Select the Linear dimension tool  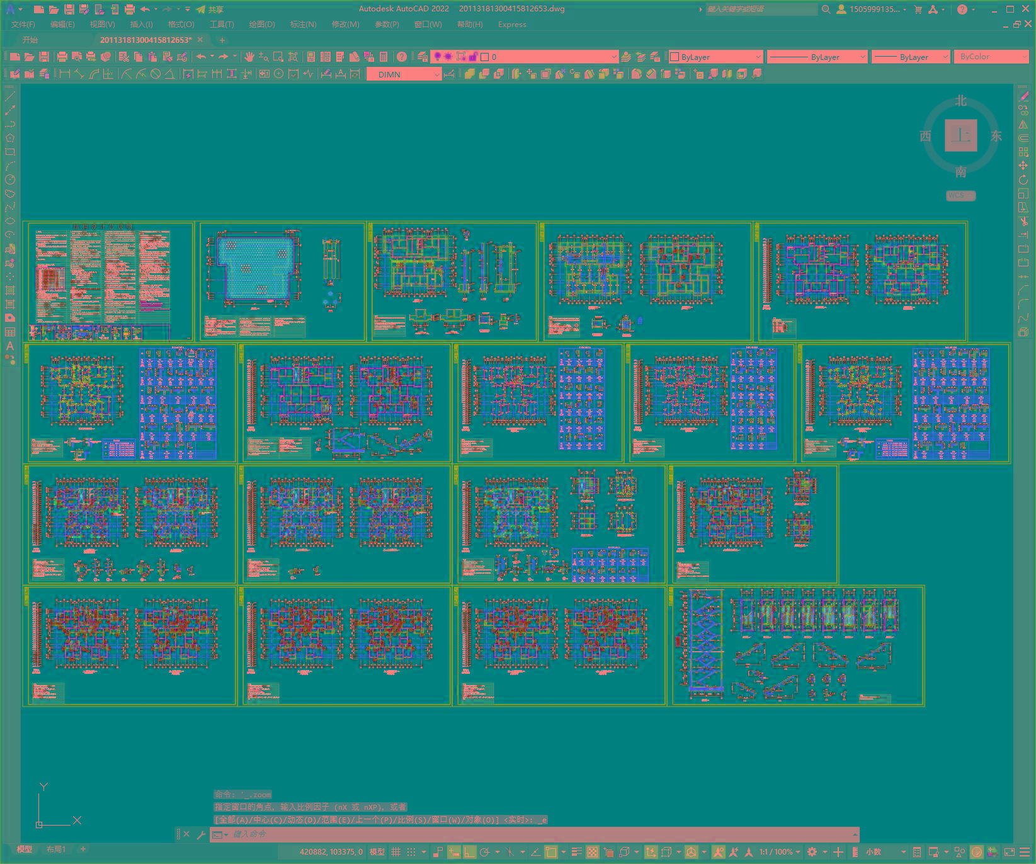(x=64, y=74)
